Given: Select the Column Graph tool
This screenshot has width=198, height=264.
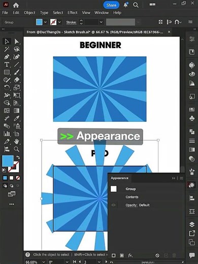Looking at the screenshot, I should (7, 134).
